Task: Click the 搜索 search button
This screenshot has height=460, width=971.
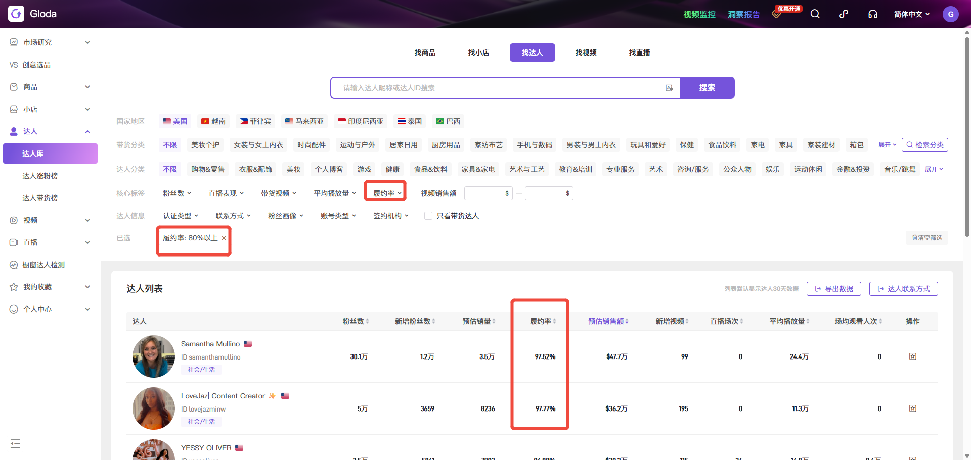Action: tap(707, 87)
